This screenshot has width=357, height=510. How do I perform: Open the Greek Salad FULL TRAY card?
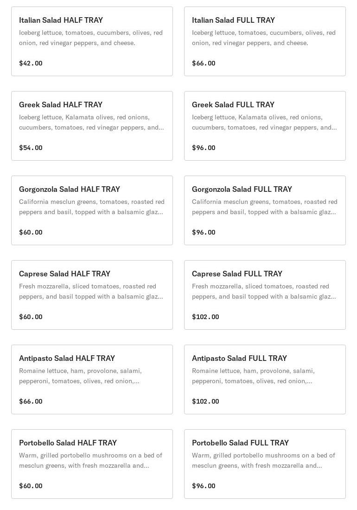265,126
